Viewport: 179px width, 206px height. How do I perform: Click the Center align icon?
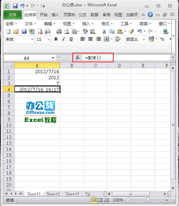pyautogui.click(x=90, y=39)
